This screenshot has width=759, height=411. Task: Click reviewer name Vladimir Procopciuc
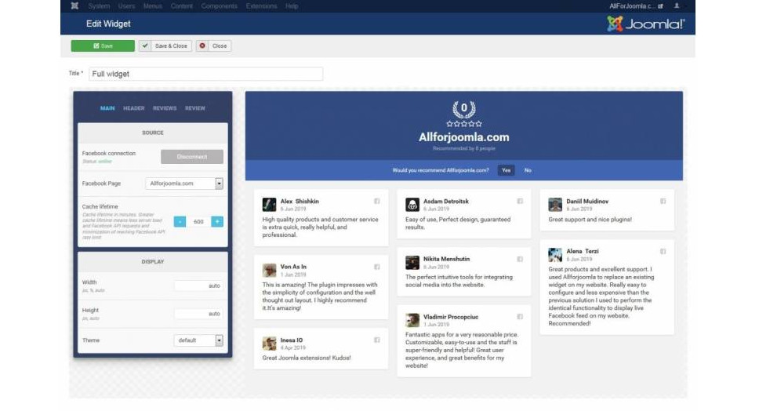[451, 317]
